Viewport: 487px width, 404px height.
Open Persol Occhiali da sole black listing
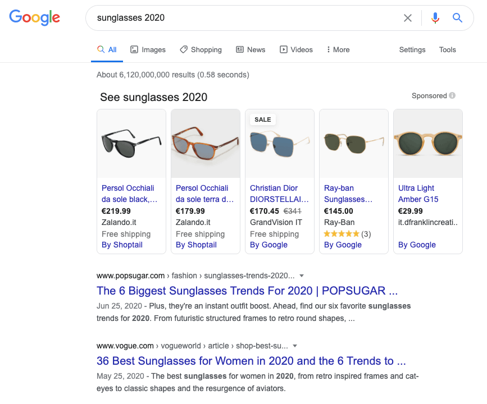tap(130, 194)
